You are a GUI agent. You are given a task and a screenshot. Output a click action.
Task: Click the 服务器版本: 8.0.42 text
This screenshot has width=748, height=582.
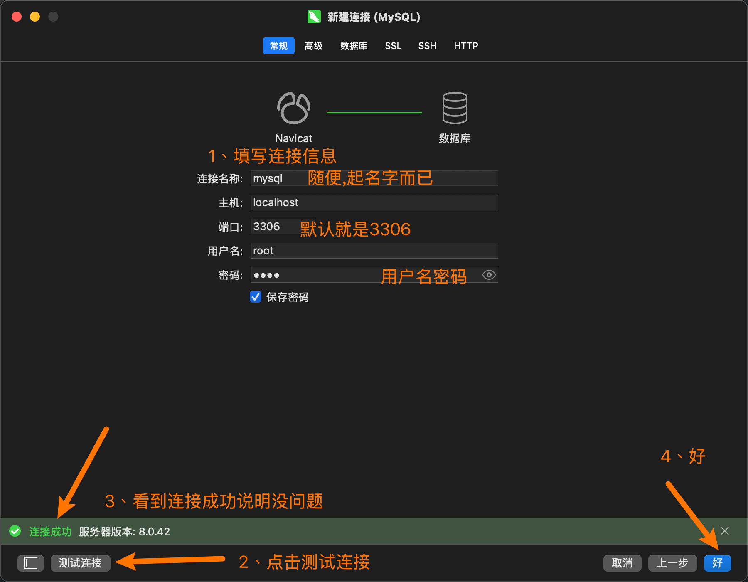pyautogui.click(x=124, y=531)
